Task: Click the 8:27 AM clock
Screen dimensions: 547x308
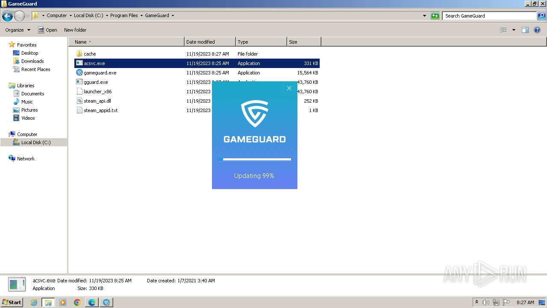Action: [x=525, y=302]
